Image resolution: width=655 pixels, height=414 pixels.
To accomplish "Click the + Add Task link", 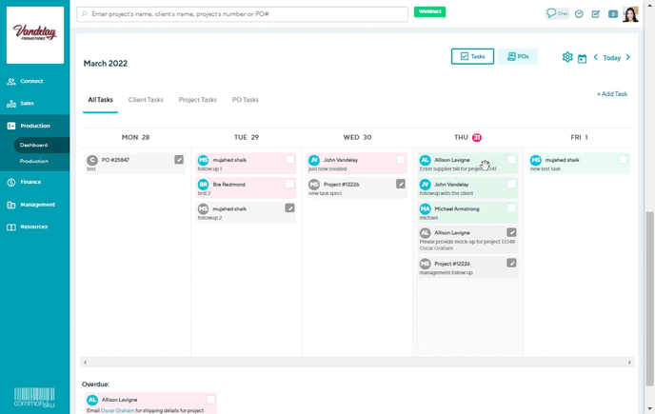I will click(x=611, y=94).
